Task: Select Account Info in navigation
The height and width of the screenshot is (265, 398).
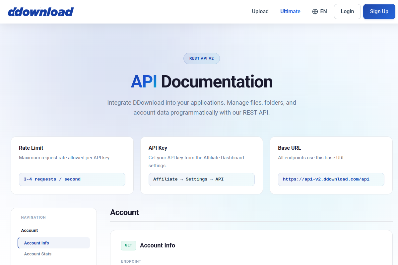Action: point(54,243)
